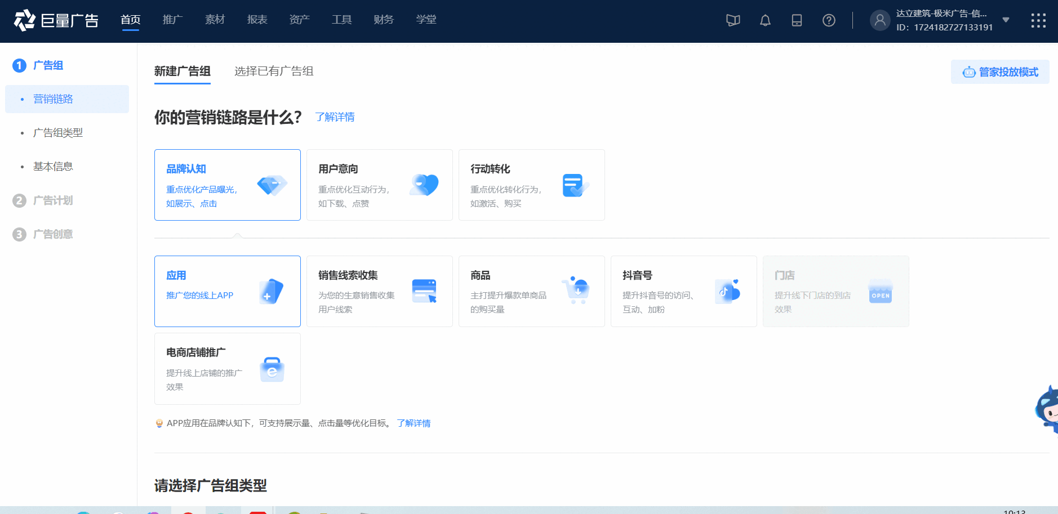The height and width of the screenshot is (514, 1058).
Task: Click the user avatar icon
Action: (x=879, y=21)
